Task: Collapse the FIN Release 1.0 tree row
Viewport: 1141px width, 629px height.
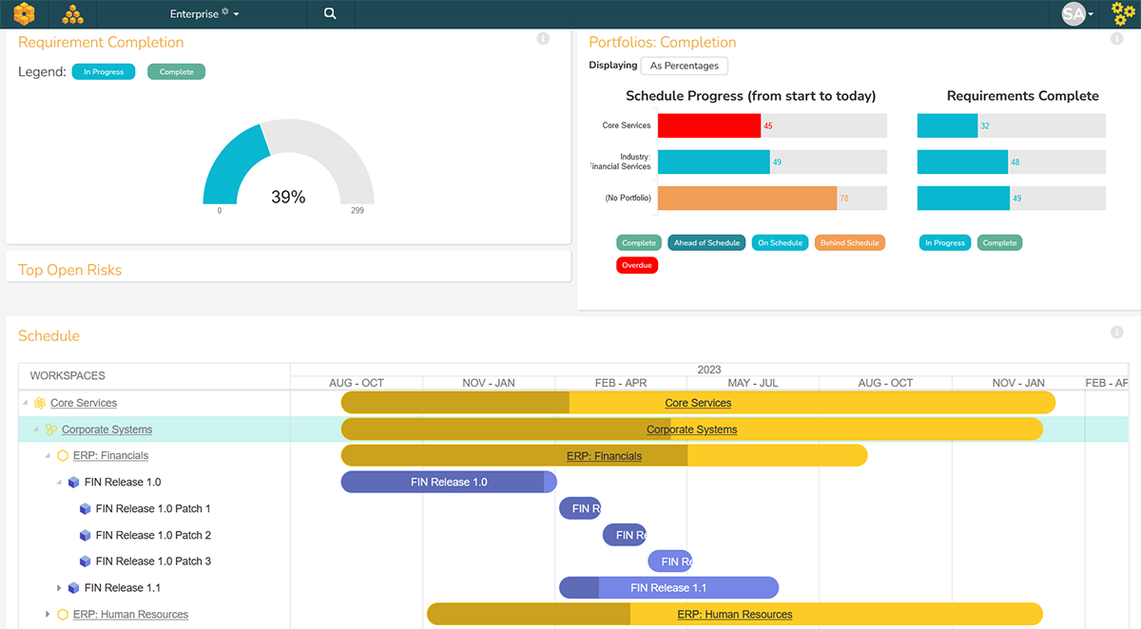Action: [x=59, y=483]
